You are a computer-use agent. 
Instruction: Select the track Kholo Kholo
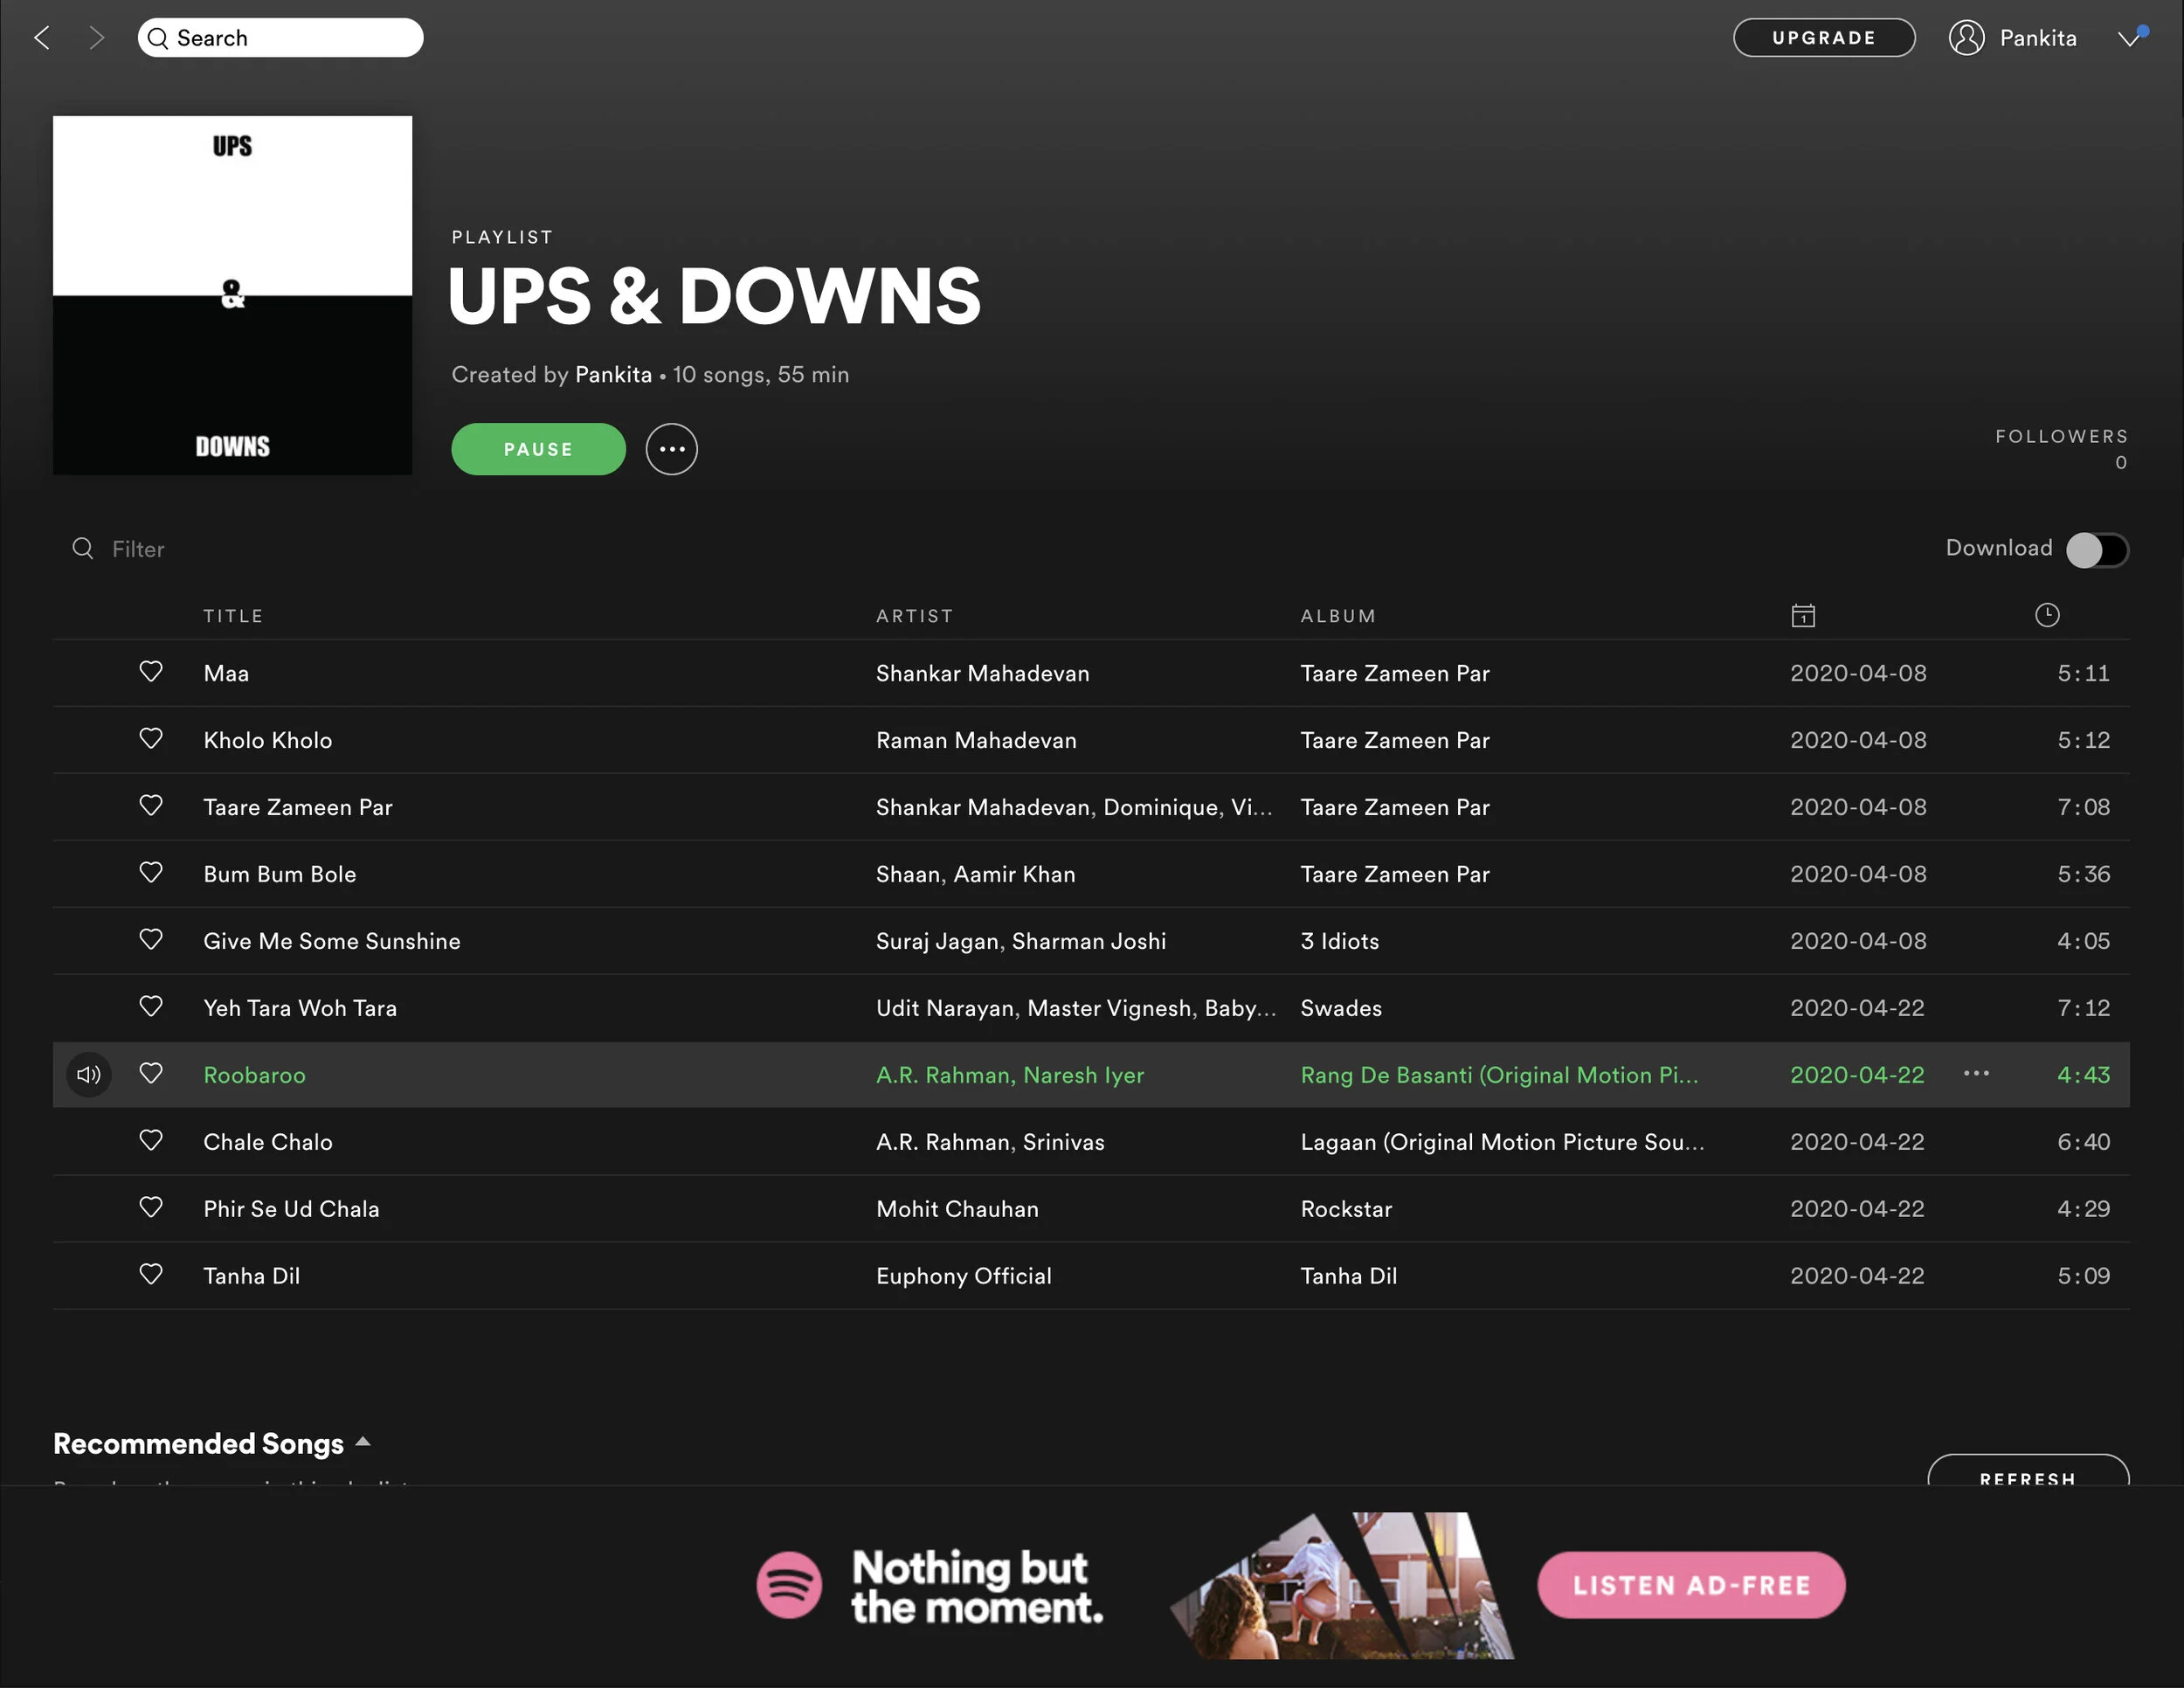point(268,740)
